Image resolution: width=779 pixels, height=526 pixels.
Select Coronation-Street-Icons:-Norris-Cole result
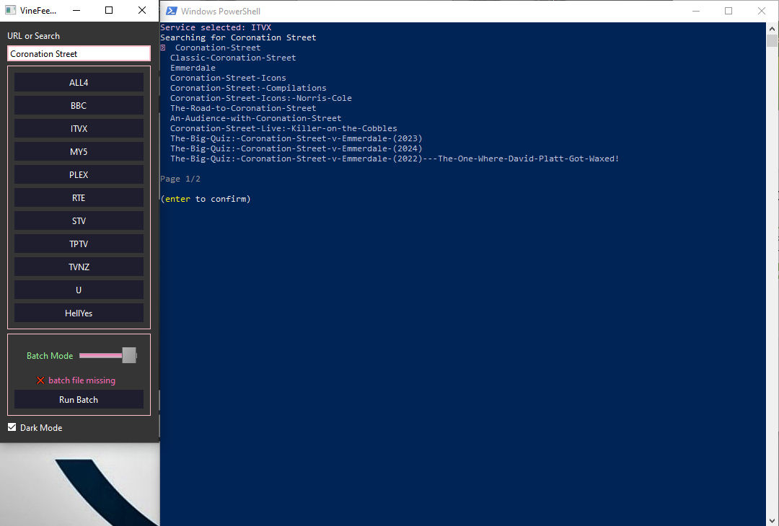point(261,98)
